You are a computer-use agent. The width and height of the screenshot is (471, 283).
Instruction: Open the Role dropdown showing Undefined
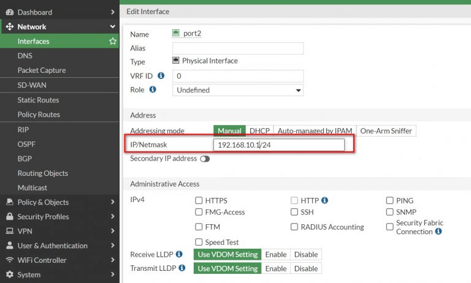237,90
